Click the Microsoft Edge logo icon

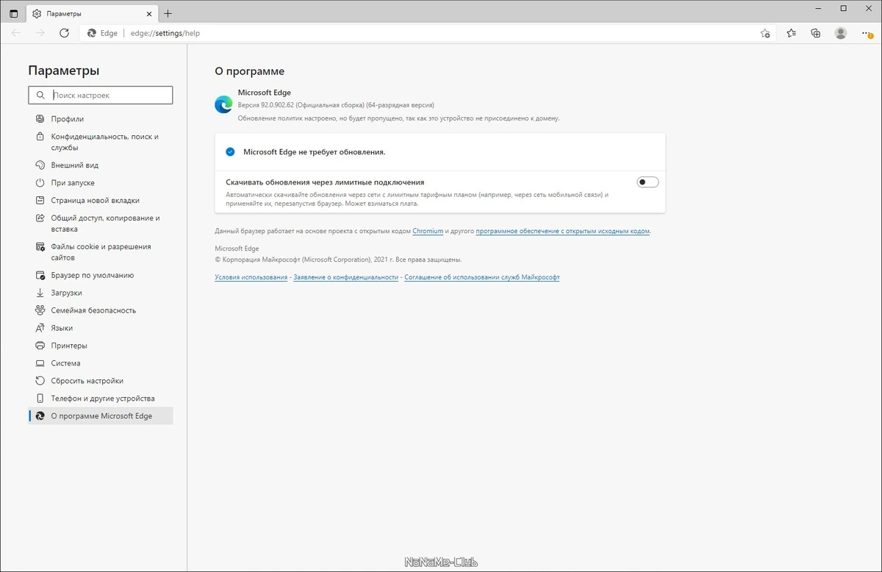pos(223,104)
